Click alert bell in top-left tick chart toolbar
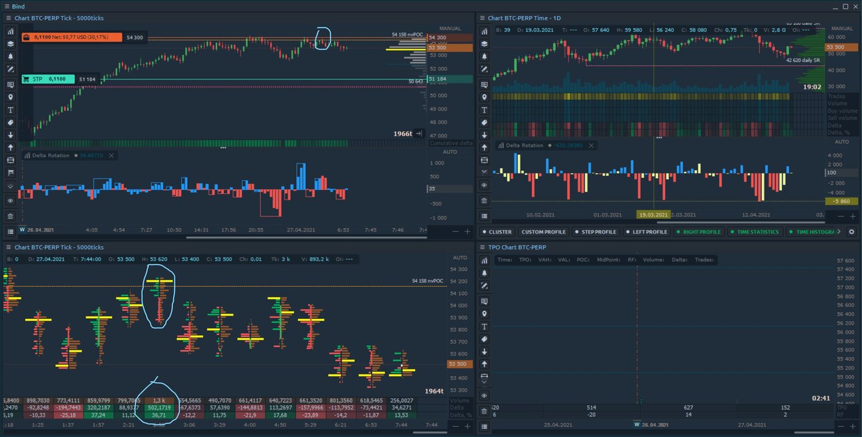The height and width of the screenshot is (437, 862). 10,57
